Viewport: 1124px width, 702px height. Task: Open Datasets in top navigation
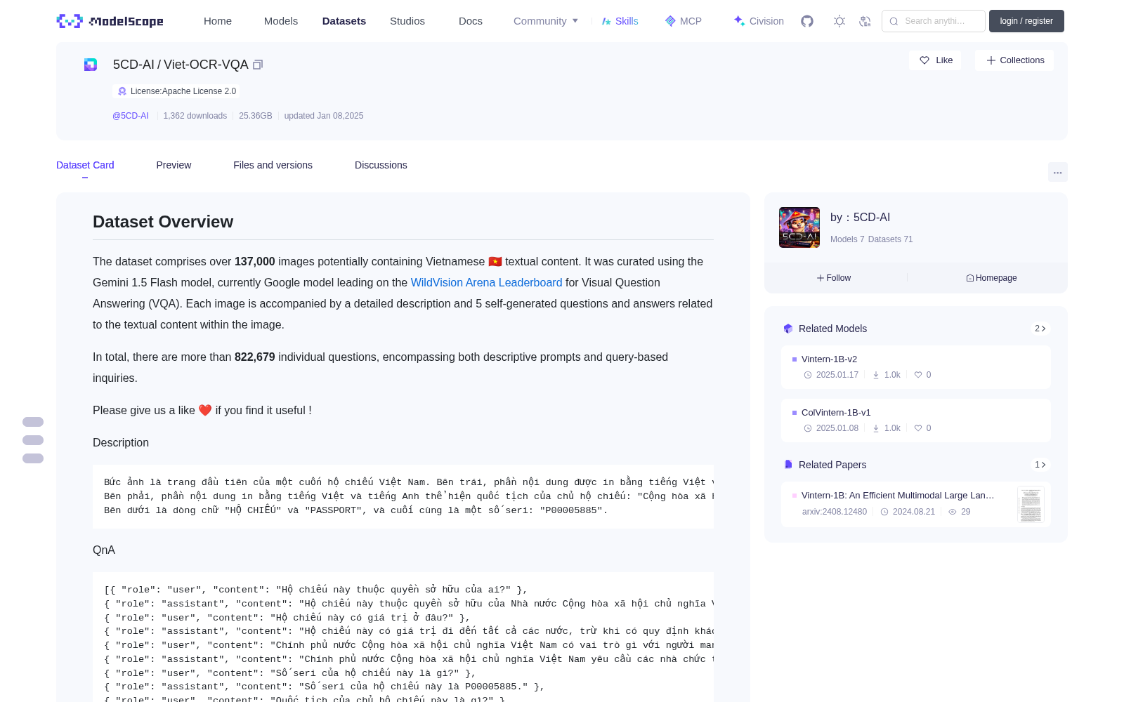click(x=344, y=21)
